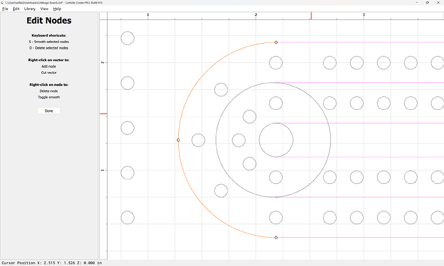Select the bottom end node of the orange arc
Image resolution: width=444 pixels, height=266 pixels.
276,238
